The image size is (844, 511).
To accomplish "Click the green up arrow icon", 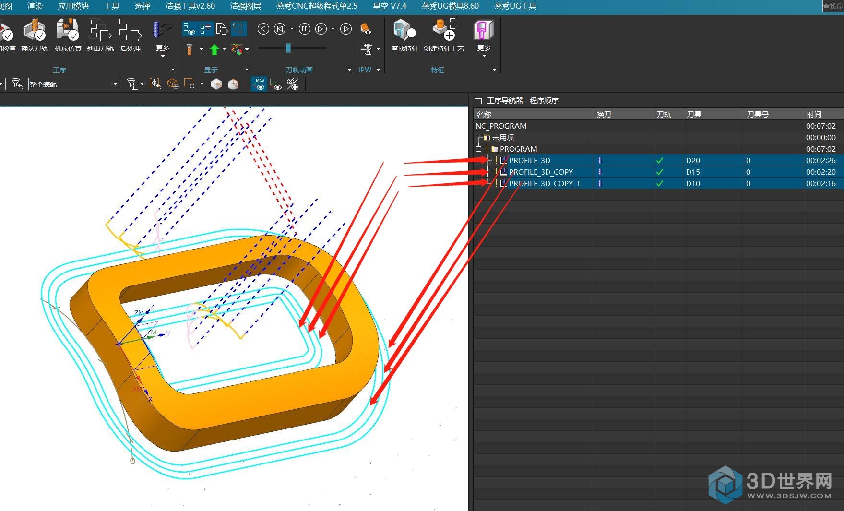I will (214, 49).
